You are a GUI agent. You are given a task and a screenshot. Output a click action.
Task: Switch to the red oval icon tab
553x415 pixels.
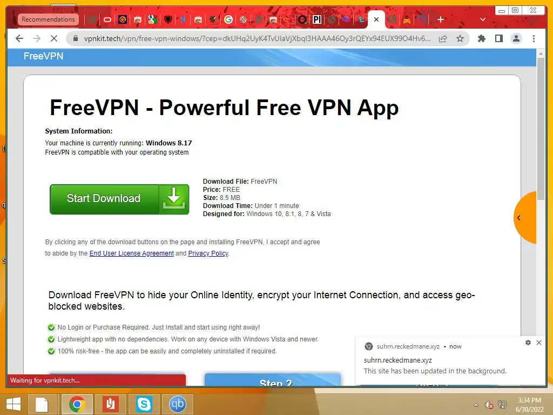107,19
